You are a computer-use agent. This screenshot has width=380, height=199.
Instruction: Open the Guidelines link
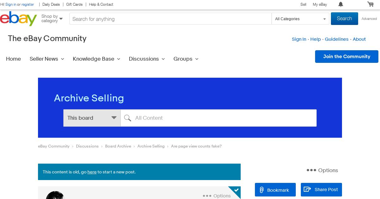click(x=337, y=39)
